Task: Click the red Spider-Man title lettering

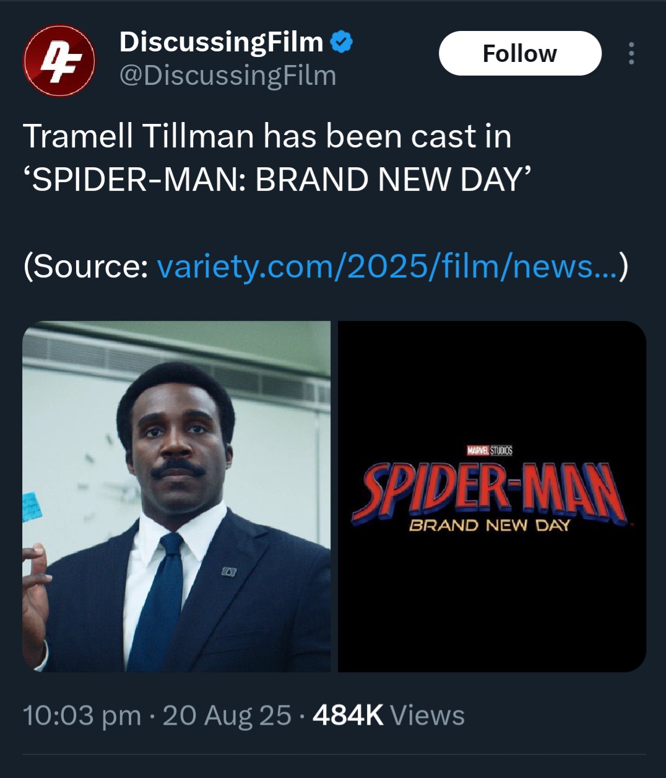Action: 490,492
